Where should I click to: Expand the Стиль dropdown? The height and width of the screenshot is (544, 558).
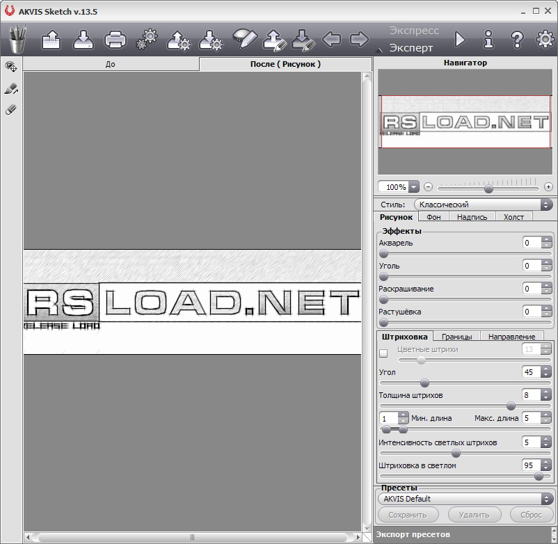pos(483,205)
